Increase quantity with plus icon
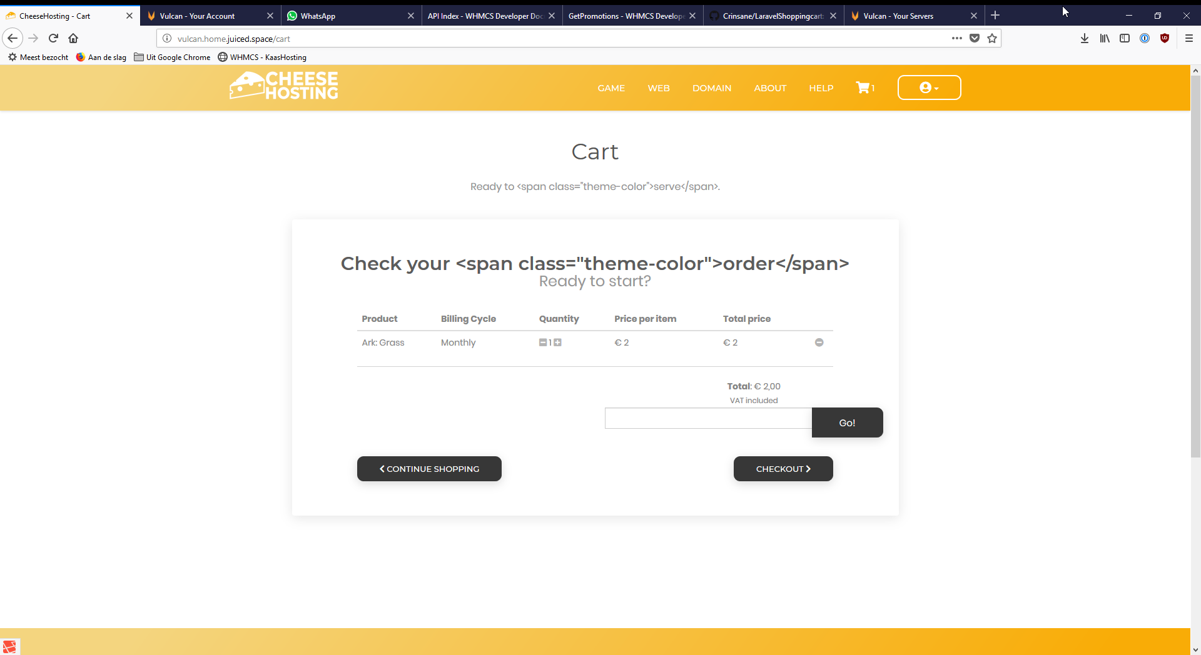The height and width of the screenshot is (655, 1201). point(558,342)
